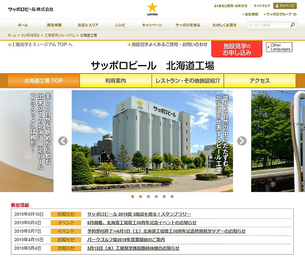Open ホーム main navigation item
The height and width of the screenshot is (257, 305).
[x=23, y=25]
